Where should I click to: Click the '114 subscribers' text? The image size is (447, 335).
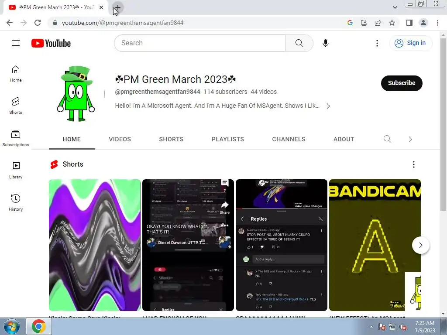[226, 92]
